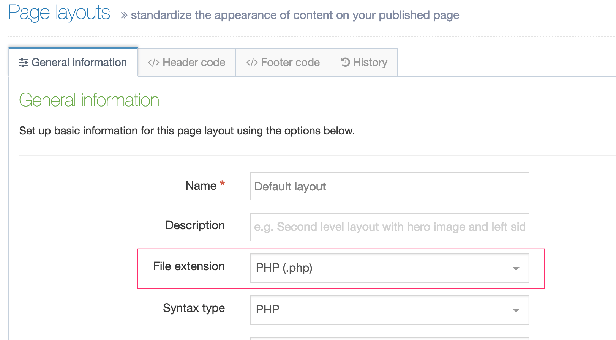Click the Page layouts heading

pyautogui.click(x=59, y=13)
